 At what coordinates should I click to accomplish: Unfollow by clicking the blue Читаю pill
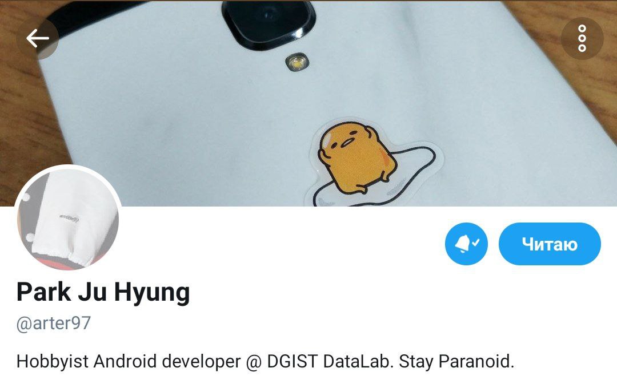(x=550, y=244)
